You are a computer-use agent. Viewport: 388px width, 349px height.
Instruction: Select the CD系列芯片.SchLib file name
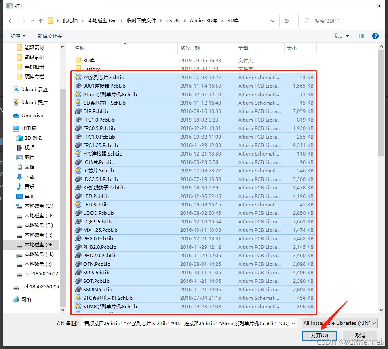click(x=104, y=103)
